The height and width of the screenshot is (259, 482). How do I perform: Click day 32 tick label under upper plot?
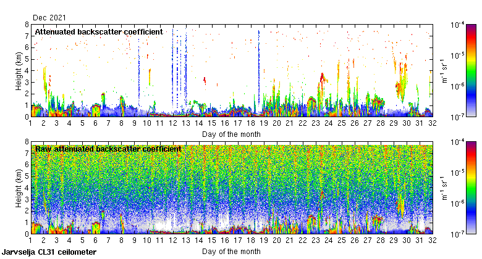433,123
